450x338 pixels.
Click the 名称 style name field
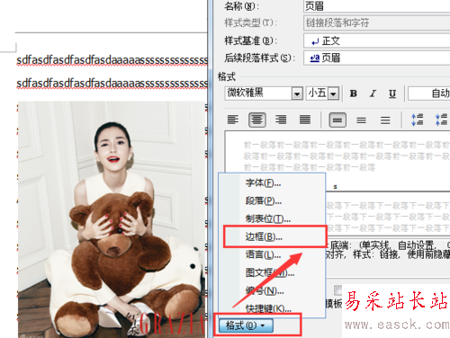[377, 6]
